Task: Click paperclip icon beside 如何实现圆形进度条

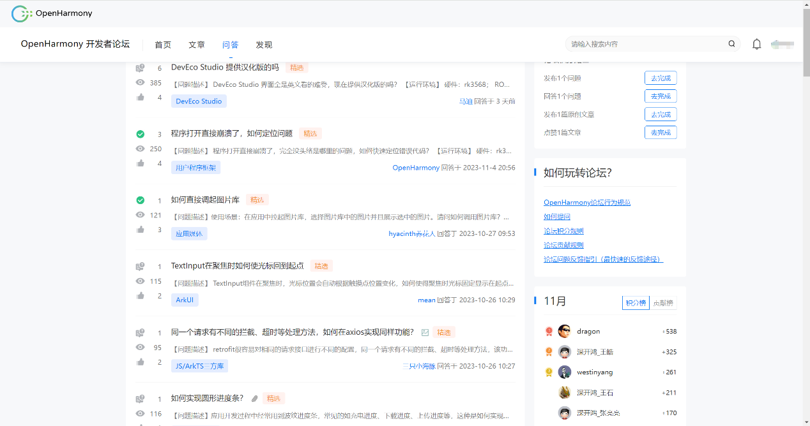Action: (x=254, y=399)
